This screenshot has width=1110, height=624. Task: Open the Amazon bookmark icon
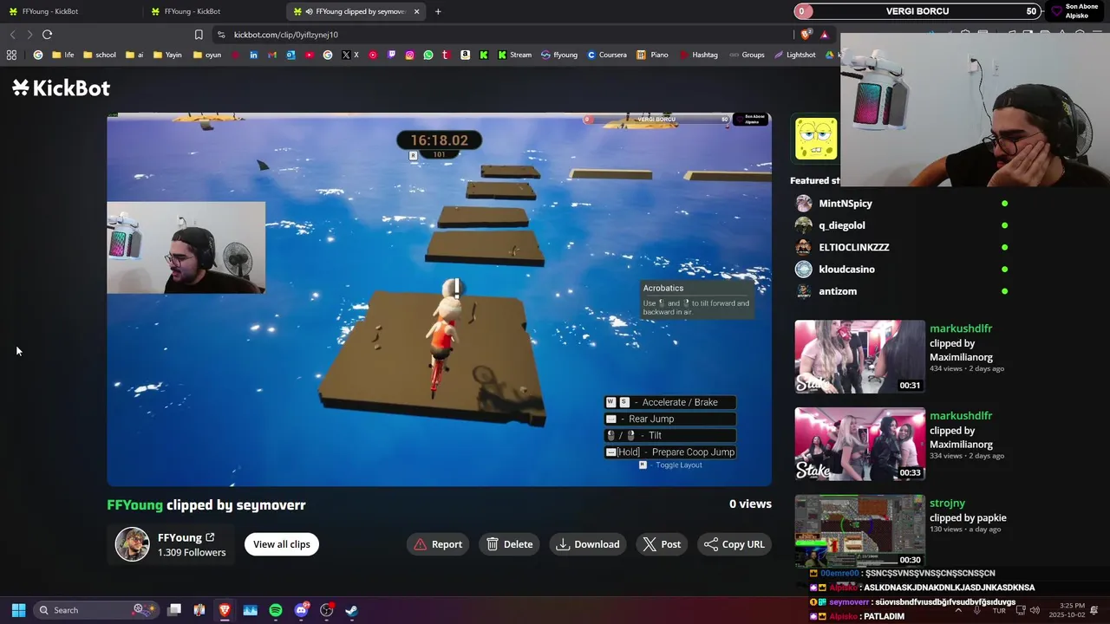[x=465, y=55]
